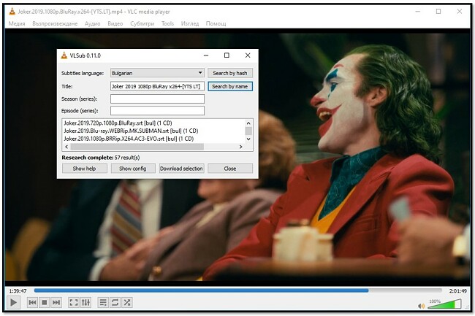Click the horizontal scrollbar thumb in results

pyautogui.click(x=137, y=147)
